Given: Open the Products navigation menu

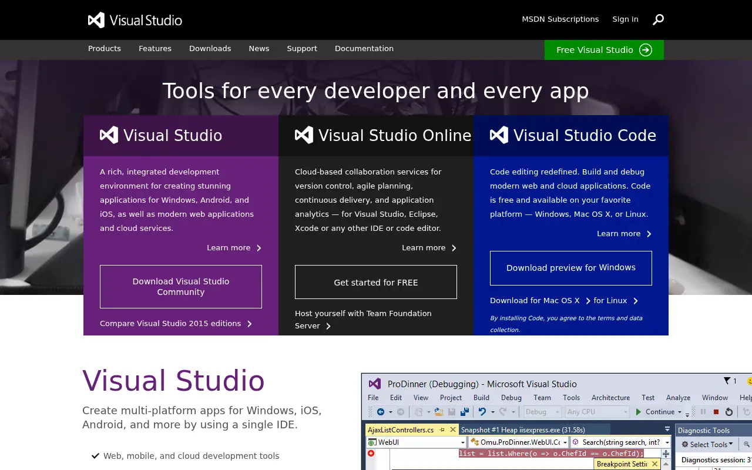Looking at the screenshot, I should 105,49.
